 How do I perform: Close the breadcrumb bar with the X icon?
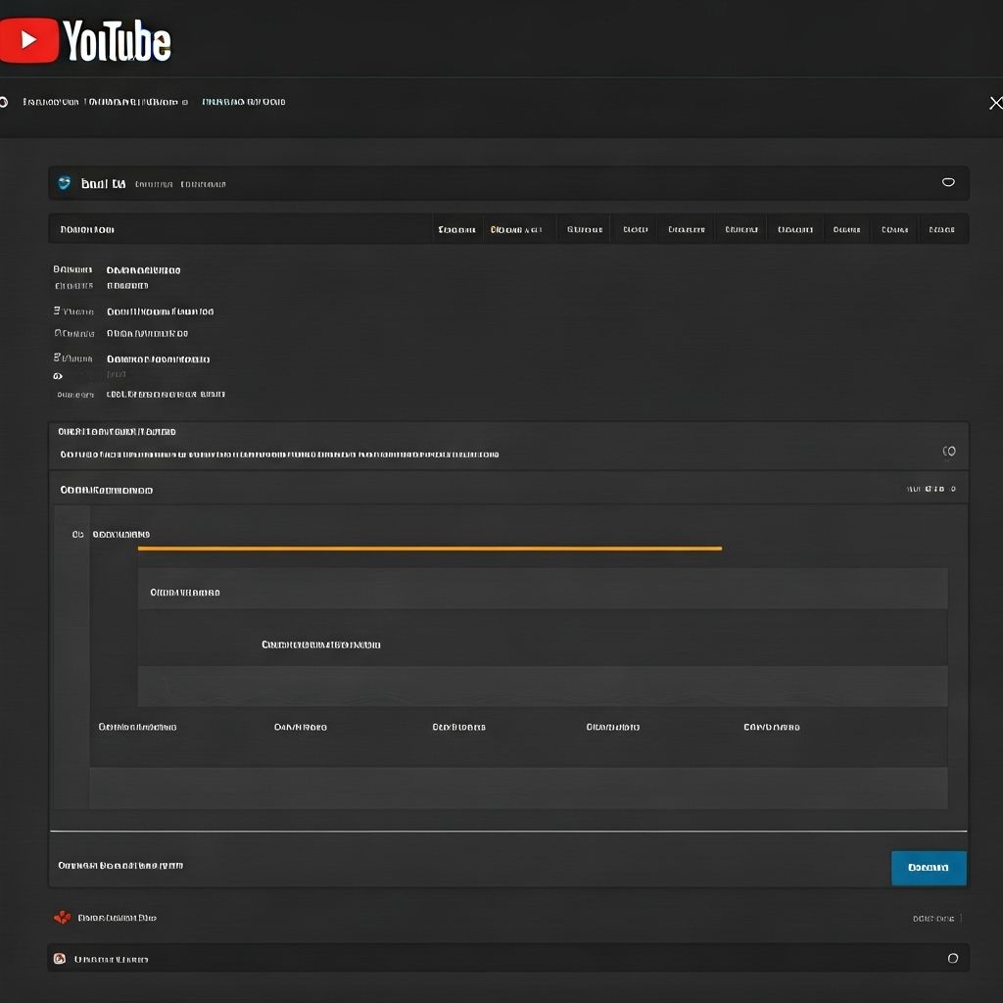click(x=995, y=103)
